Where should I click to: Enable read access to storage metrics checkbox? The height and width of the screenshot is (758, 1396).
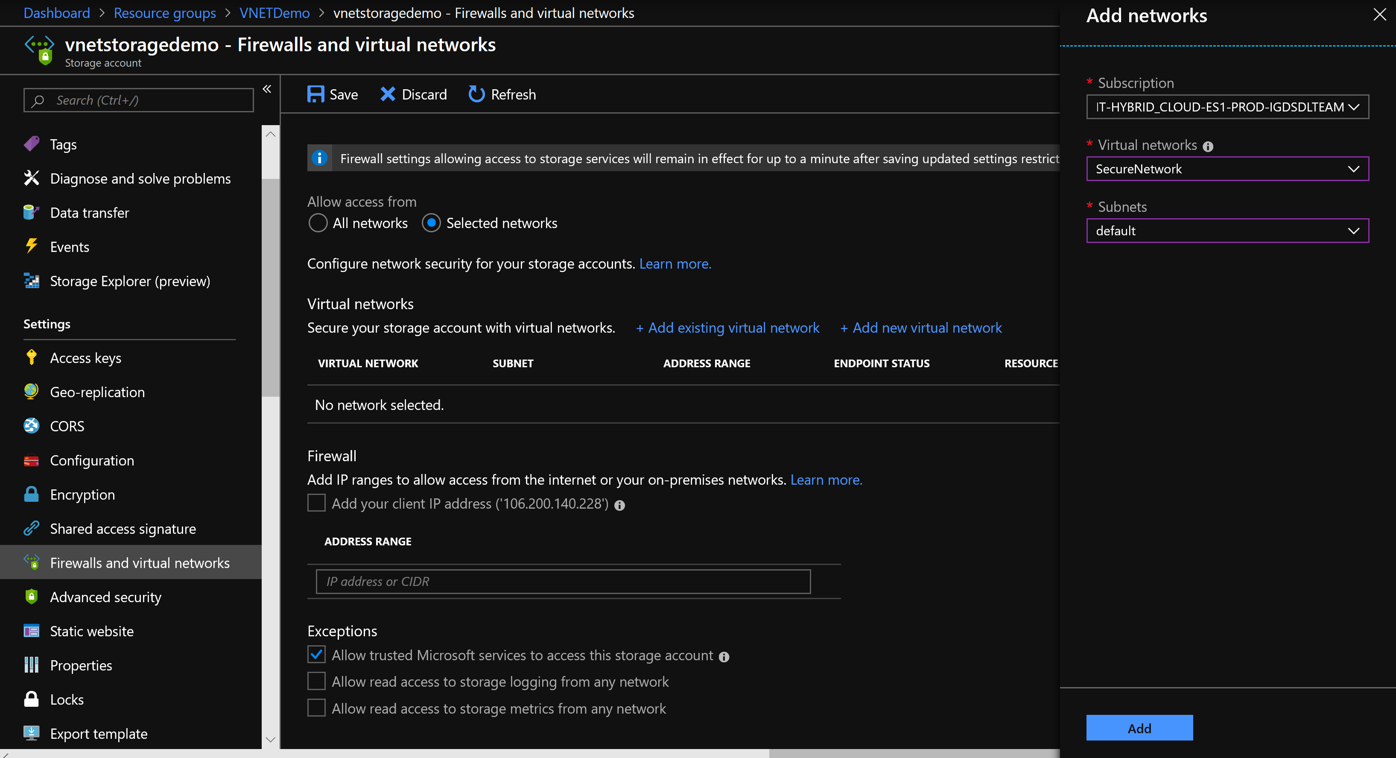click(316, 708)
